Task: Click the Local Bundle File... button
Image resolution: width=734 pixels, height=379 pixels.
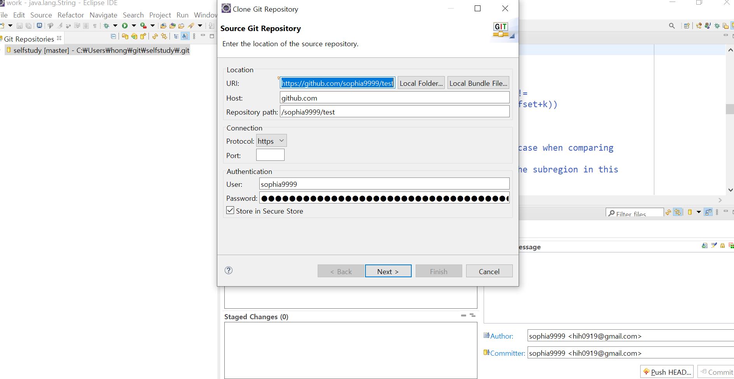Action: click(x=478, y=83)
